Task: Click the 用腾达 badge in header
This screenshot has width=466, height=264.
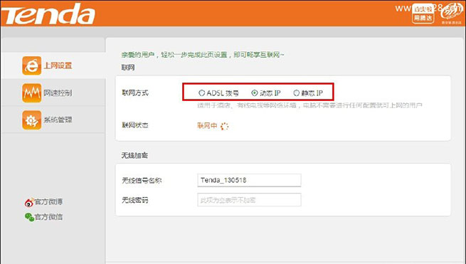Action: click(423, 14)
